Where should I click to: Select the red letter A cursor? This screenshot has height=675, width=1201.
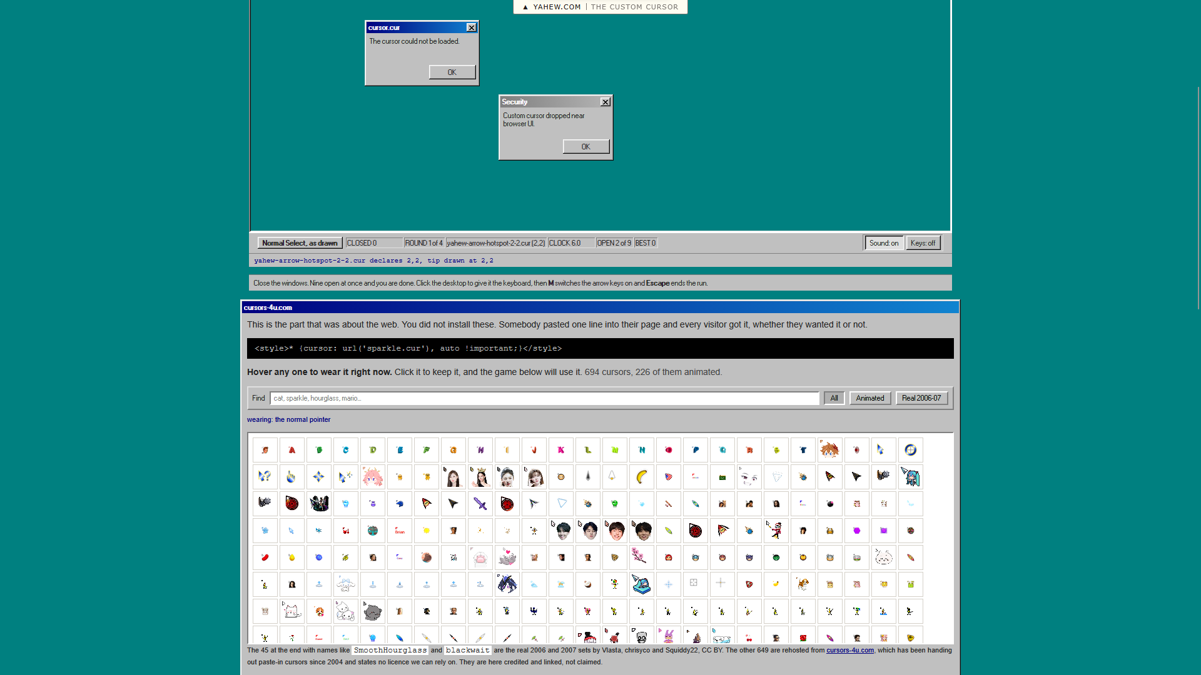click(292, 450)
